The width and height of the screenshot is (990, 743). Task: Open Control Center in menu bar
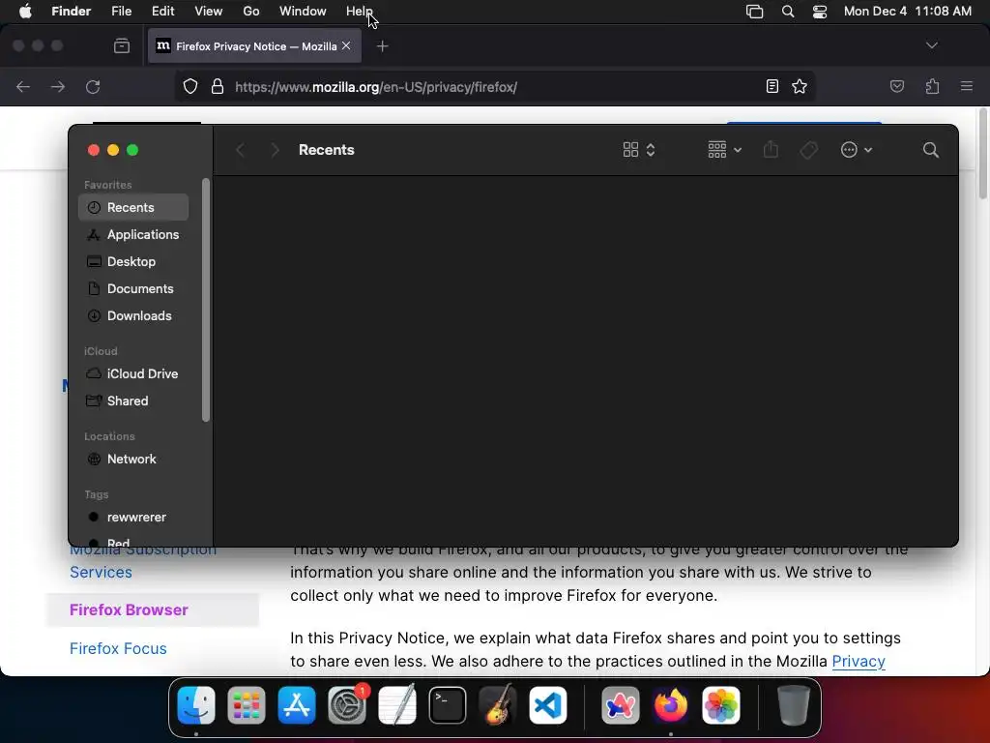coord(820,12)
